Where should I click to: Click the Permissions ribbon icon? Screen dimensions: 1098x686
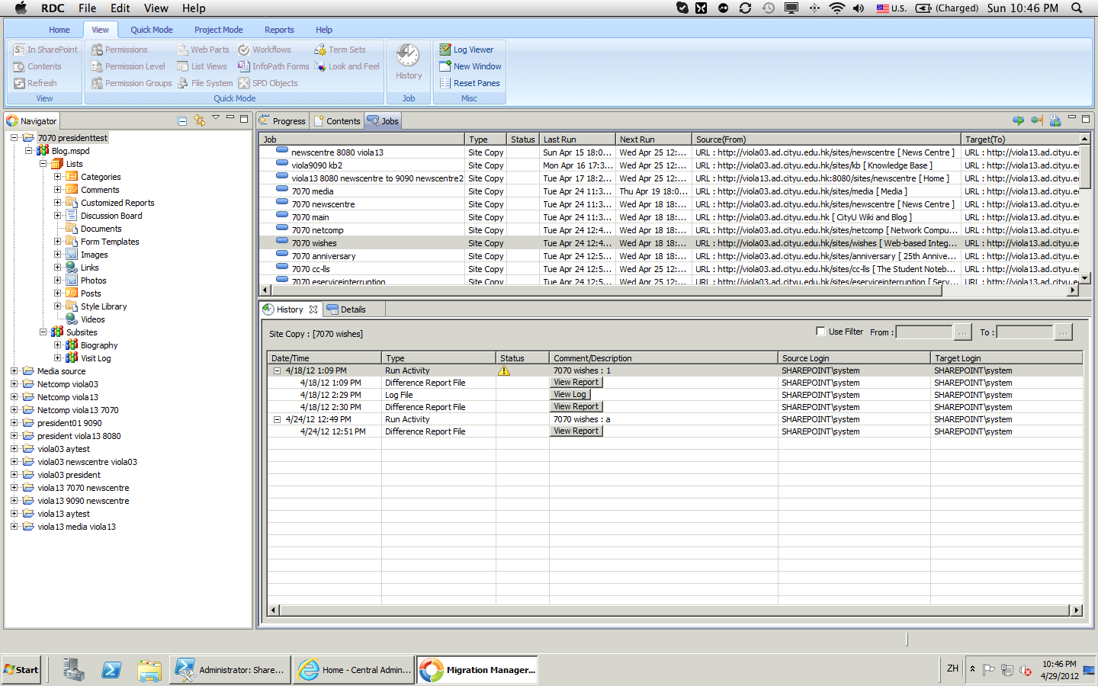coord(97,50)
